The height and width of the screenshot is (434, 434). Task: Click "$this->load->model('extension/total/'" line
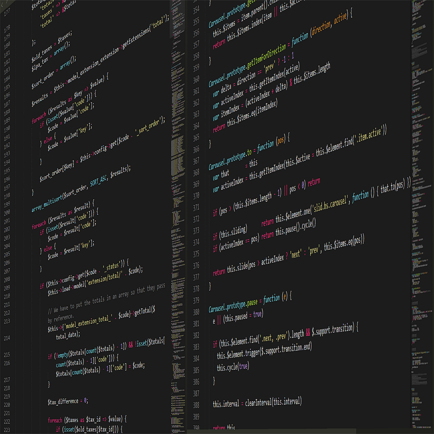95,281
